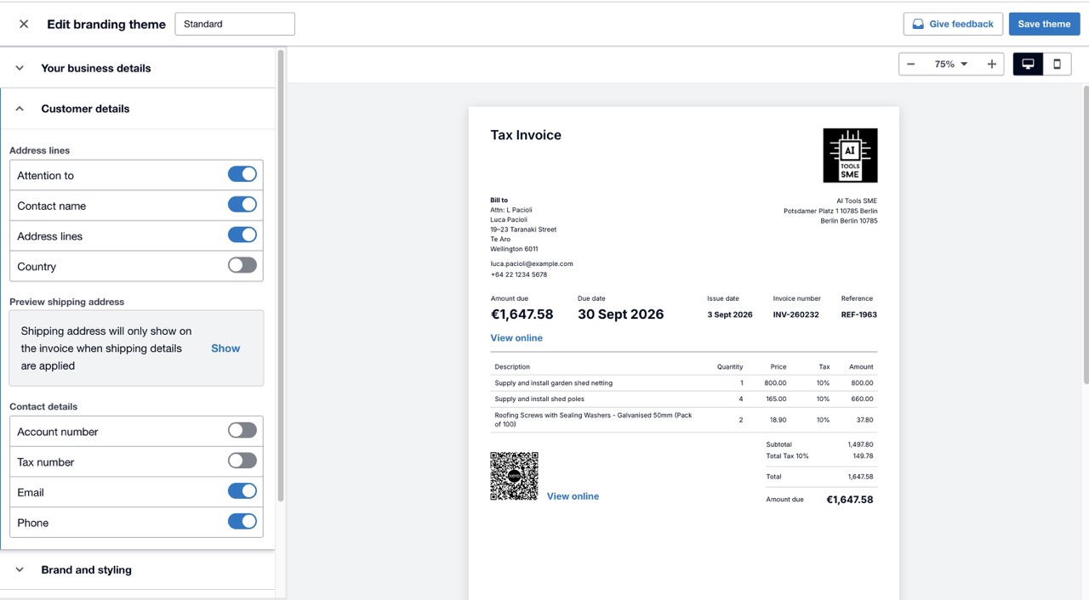Toggle the Contact name switch
This screenshot has width=1089, height=600.
242,205
